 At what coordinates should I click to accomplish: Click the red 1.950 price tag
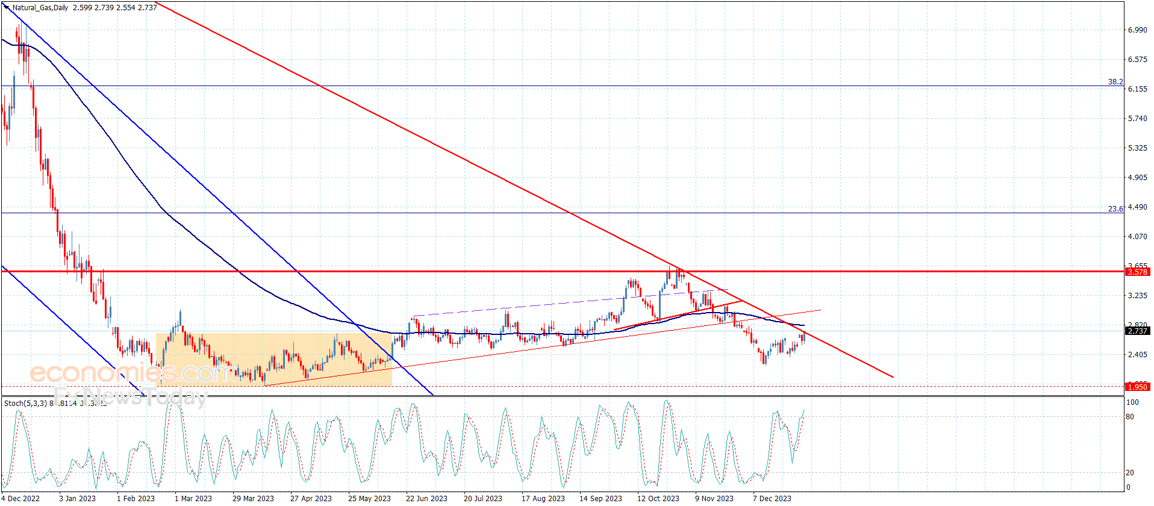point(1137,387)
